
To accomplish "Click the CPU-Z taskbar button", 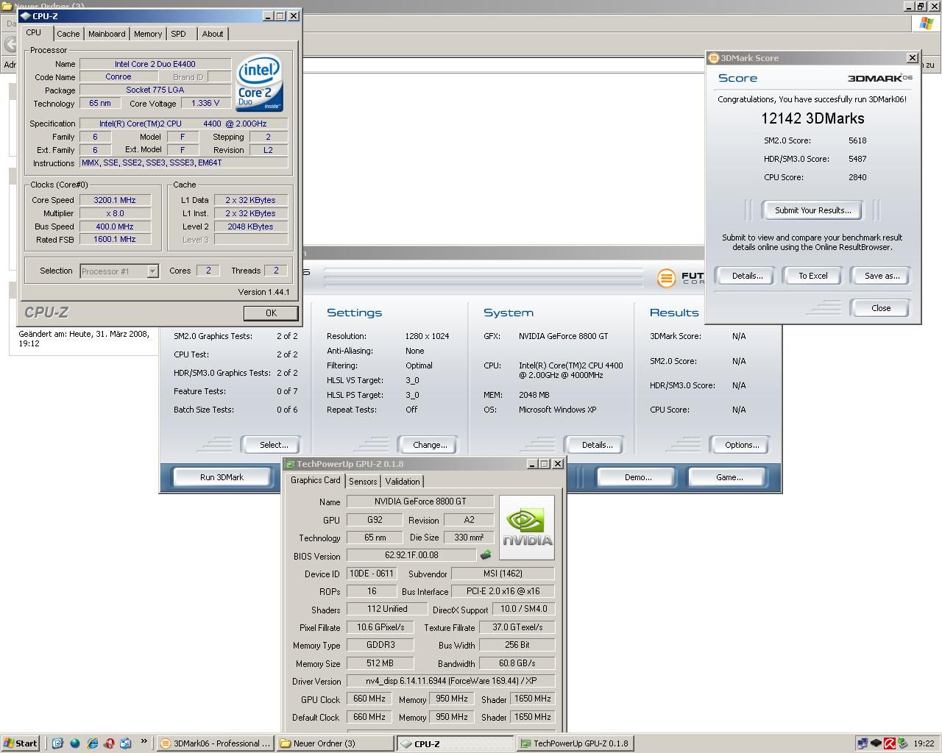I will tap(456, 743).
